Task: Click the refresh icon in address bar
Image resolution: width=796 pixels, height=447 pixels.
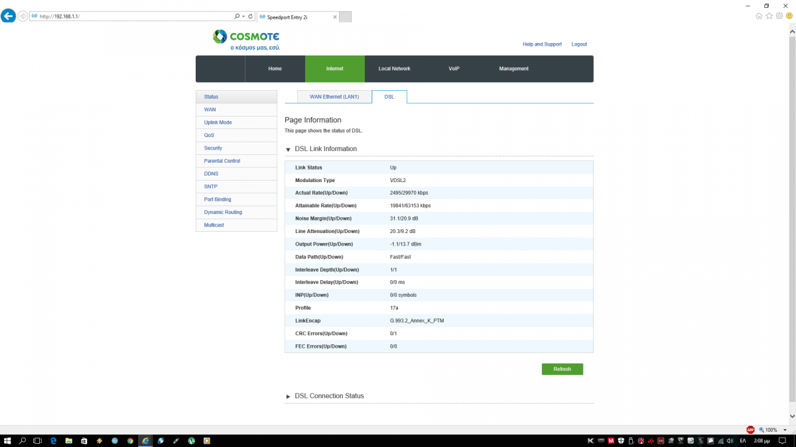Action: pos(250,16)
